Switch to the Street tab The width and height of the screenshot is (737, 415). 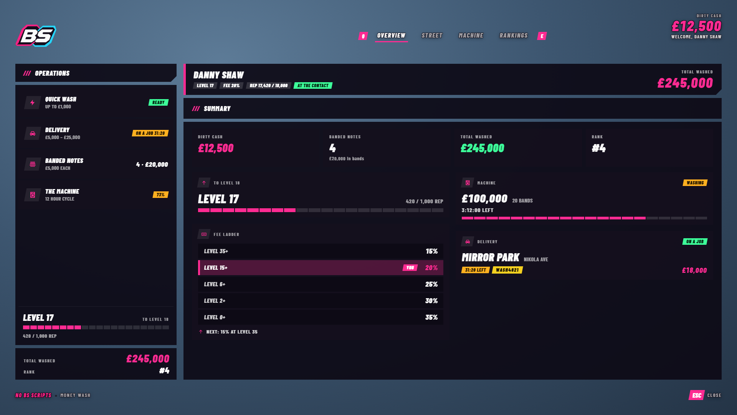[432, 36]
